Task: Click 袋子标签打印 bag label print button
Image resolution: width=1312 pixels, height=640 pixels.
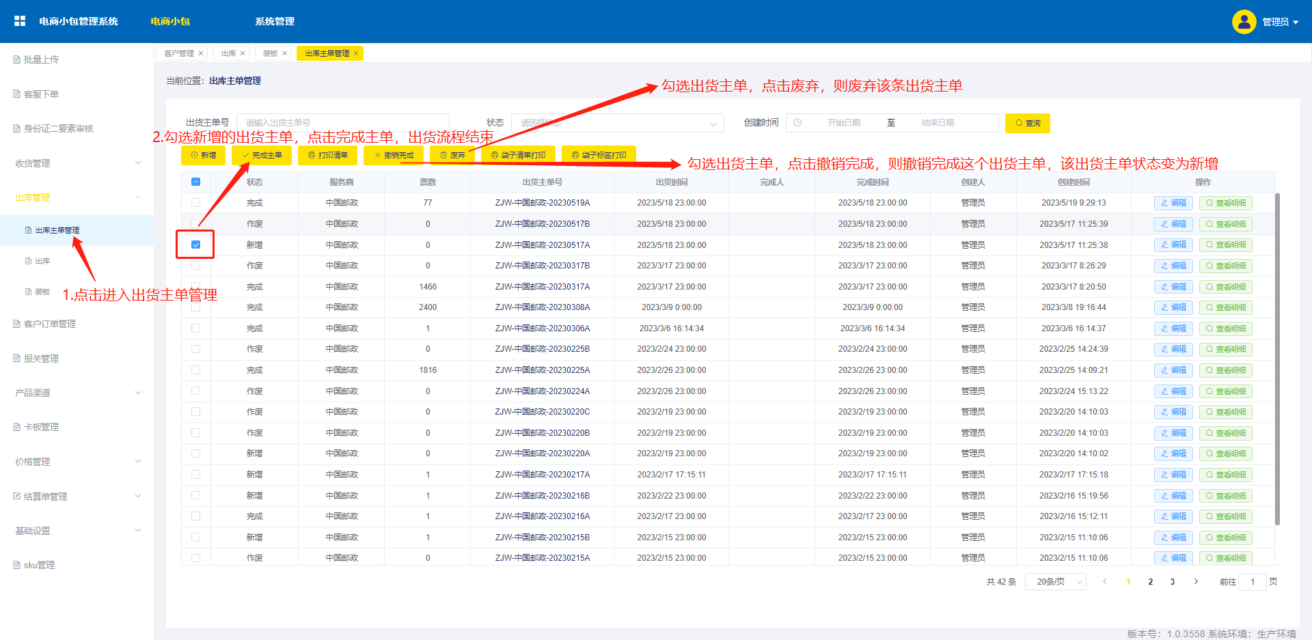Action: (599, 155)
